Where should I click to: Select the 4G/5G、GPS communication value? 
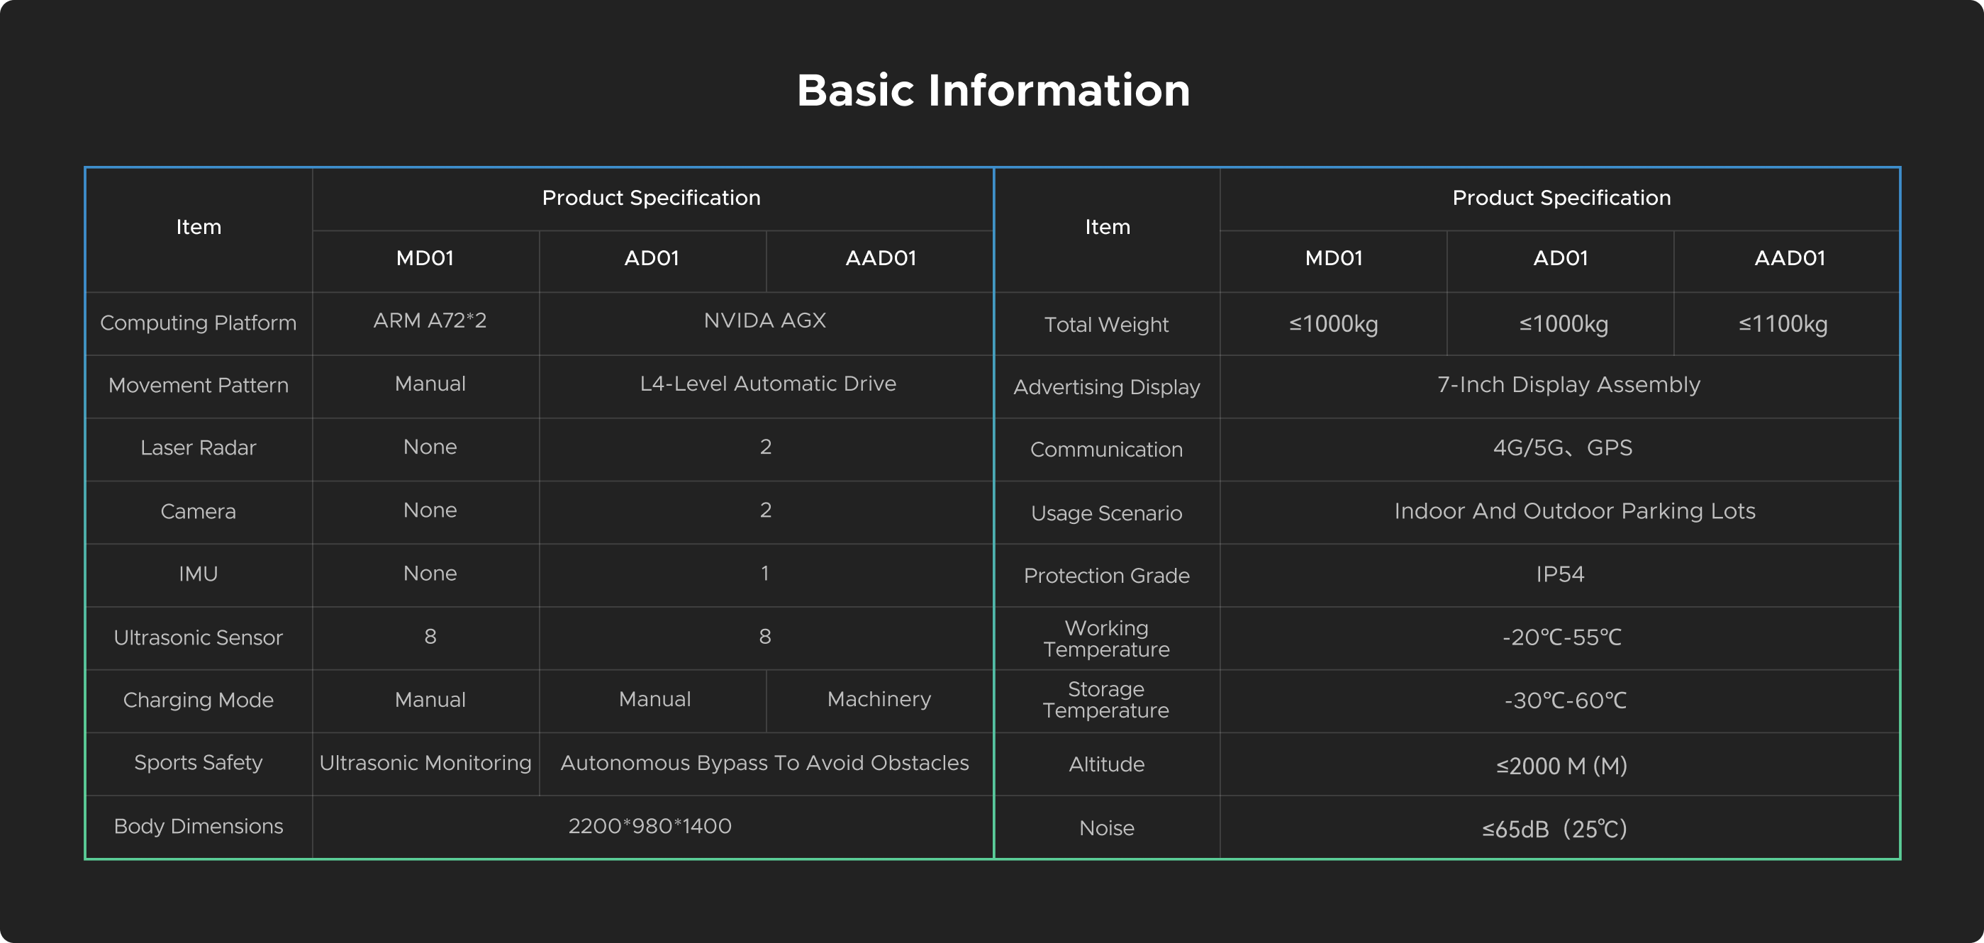[x=1562, y=447]
